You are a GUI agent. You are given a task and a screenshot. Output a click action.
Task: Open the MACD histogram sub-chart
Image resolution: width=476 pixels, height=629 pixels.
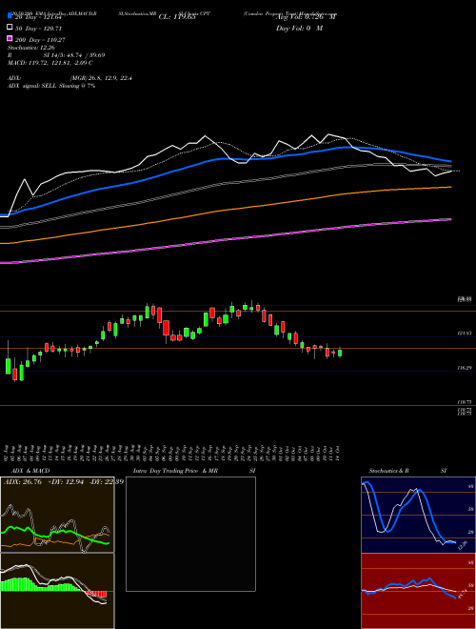point(57,591)
